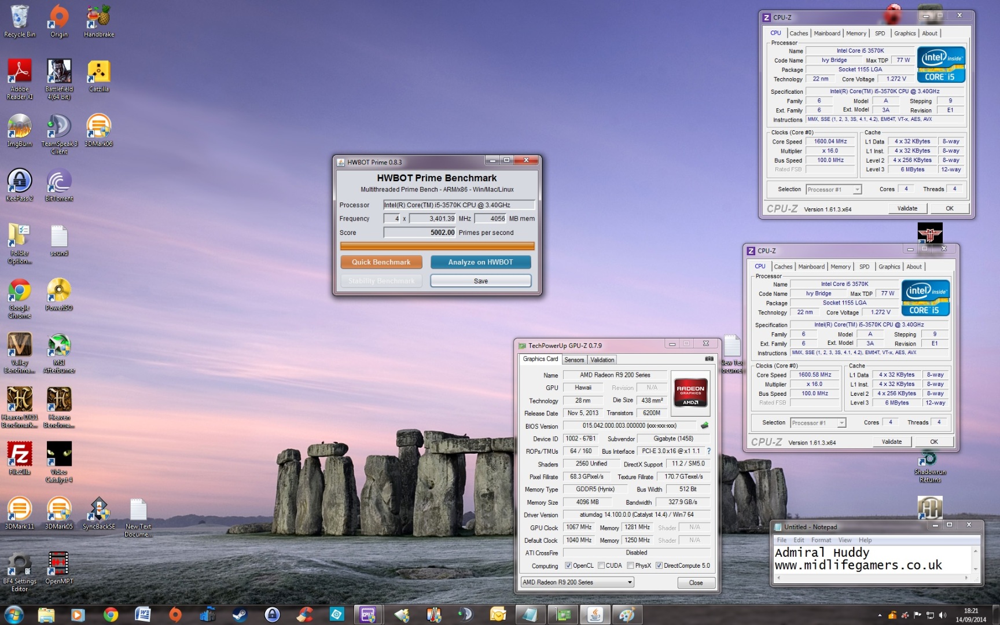Launch the 3DMark06 desktop shortcut

pos(99,131)
